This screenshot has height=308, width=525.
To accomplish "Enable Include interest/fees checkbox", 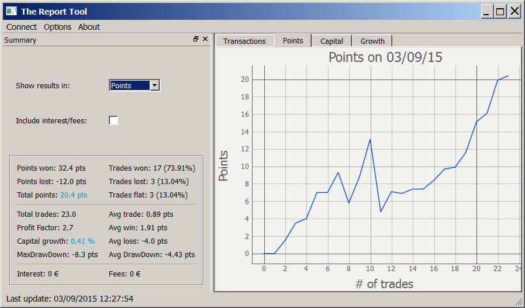I will click(x=113, y=120).
